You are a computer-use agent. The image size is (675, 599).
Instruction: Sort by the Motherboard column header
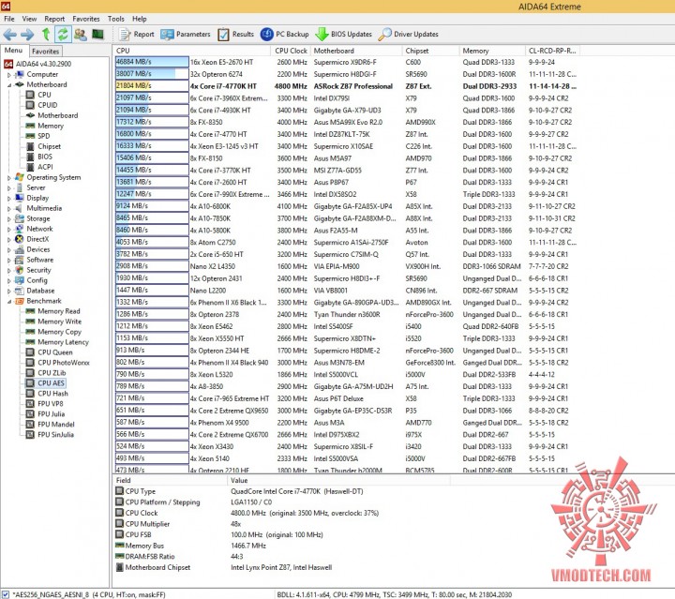[x=356, y=51]
